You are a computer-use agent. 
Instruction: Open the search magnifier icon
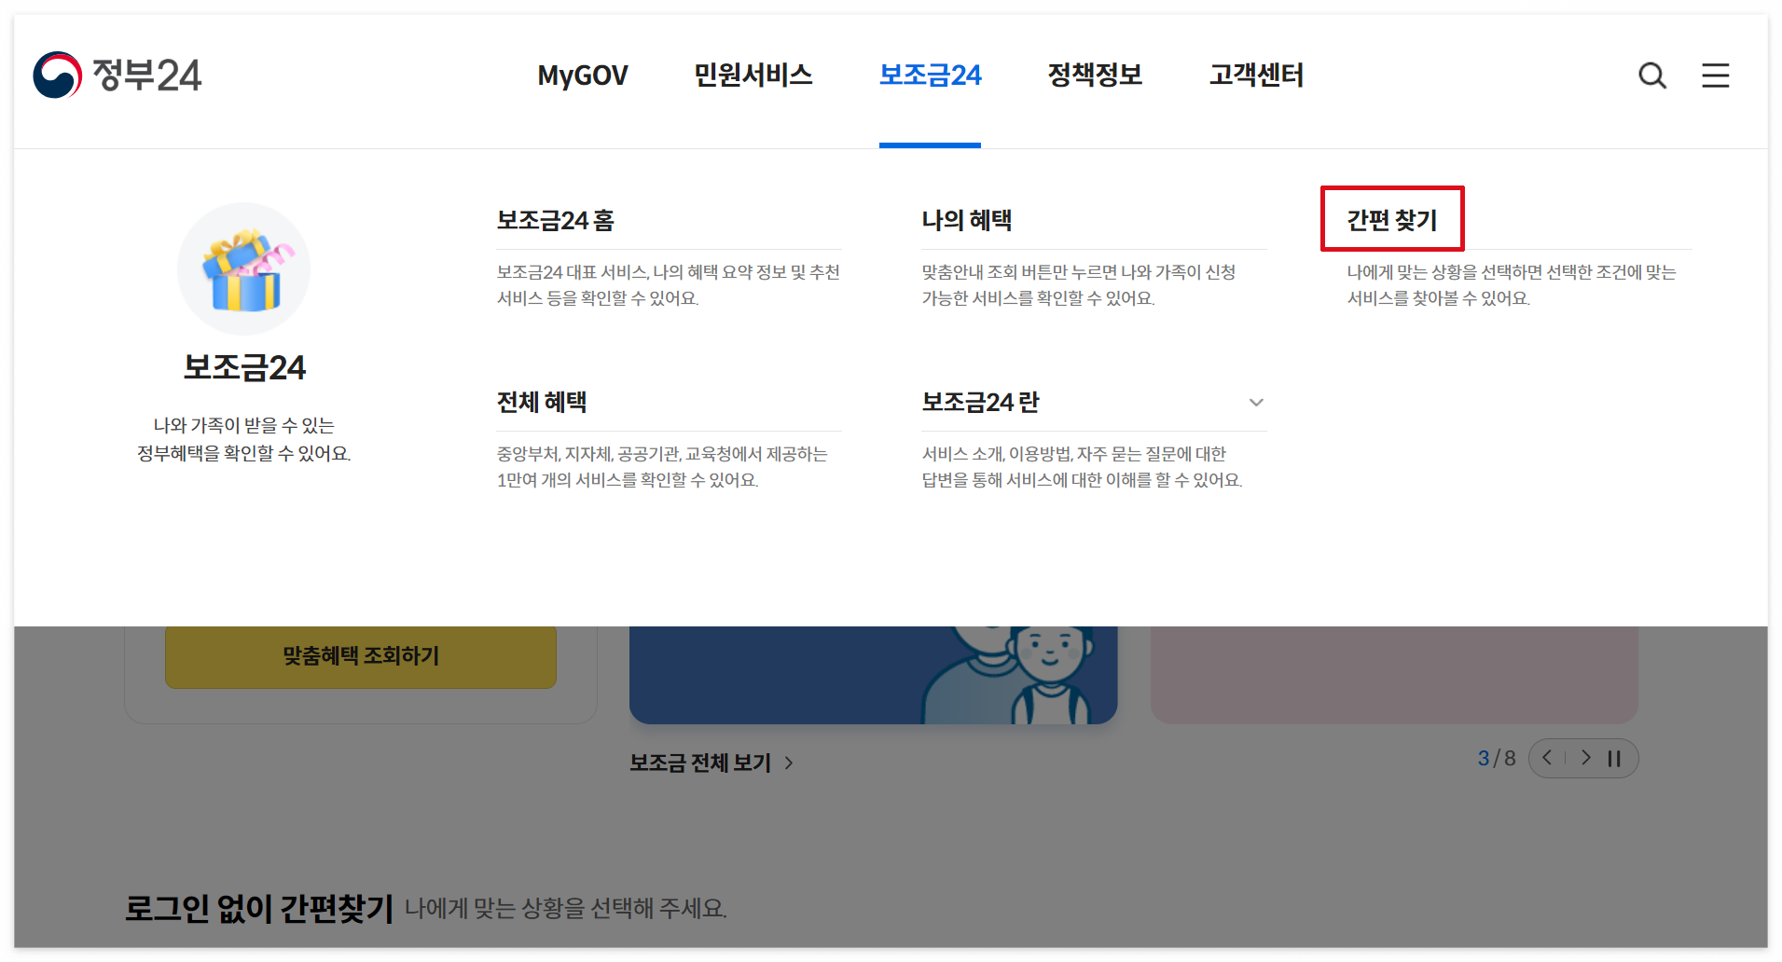coord(1652,76)
